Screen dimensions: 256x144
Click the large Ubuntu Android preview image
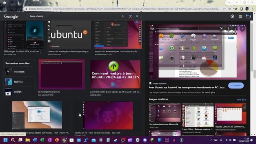click(x=198, y=52)
